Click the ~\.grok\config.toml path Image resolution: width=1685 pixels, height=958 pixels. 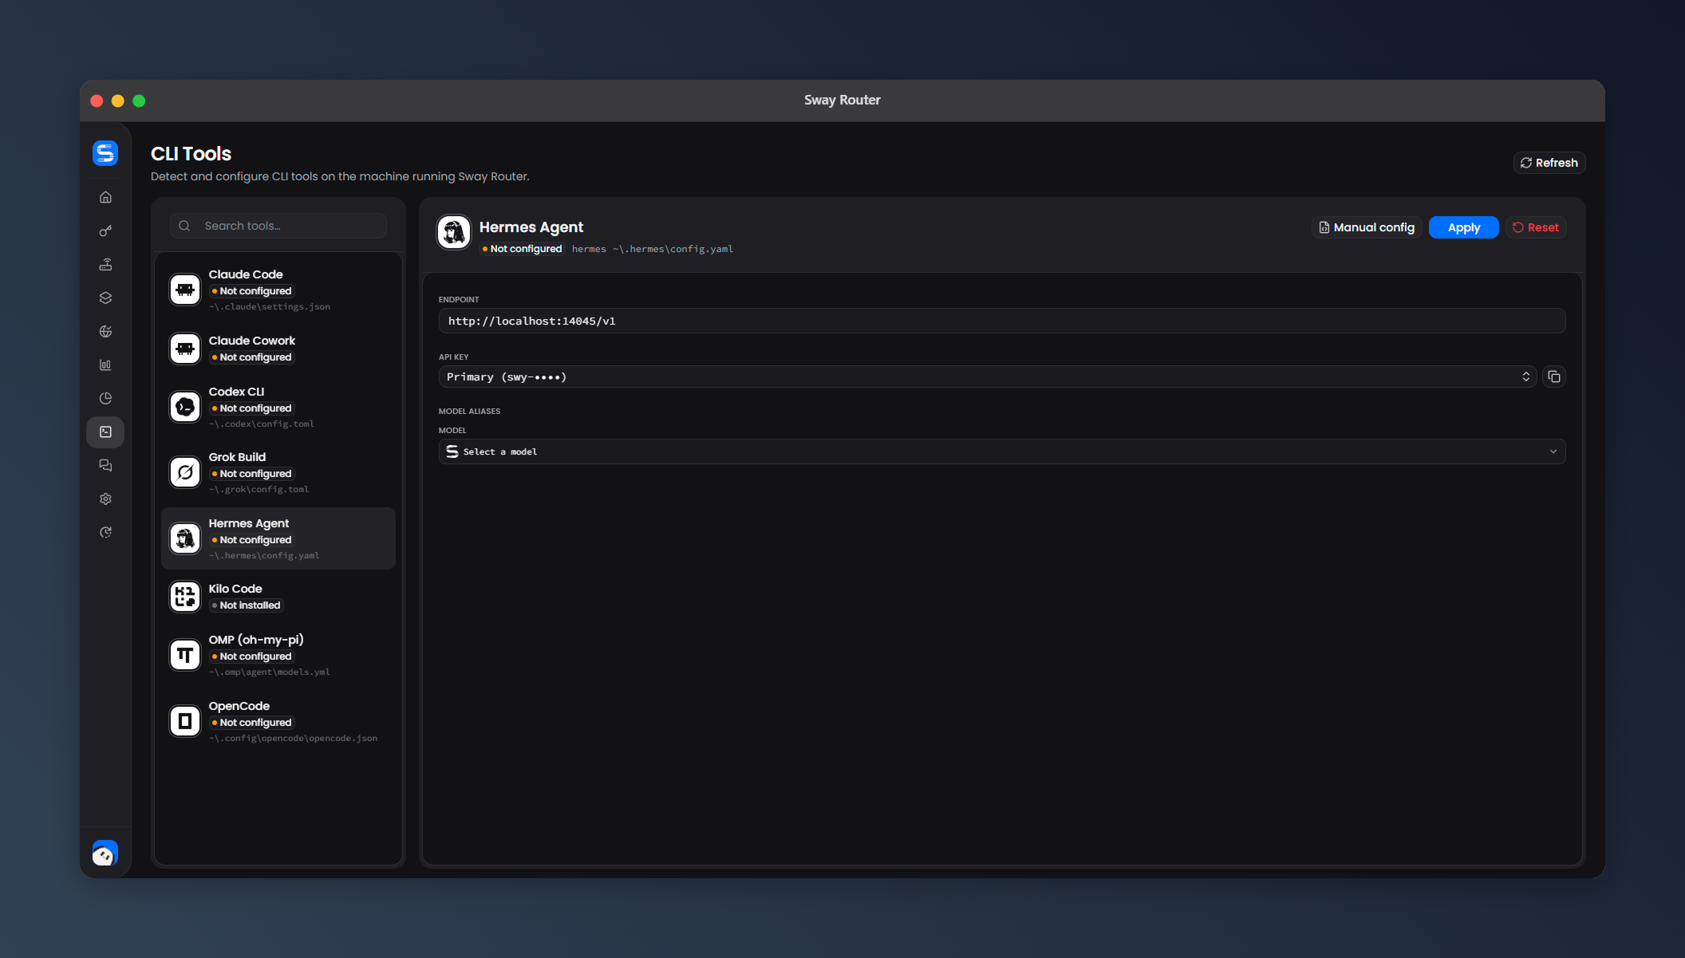259,490
